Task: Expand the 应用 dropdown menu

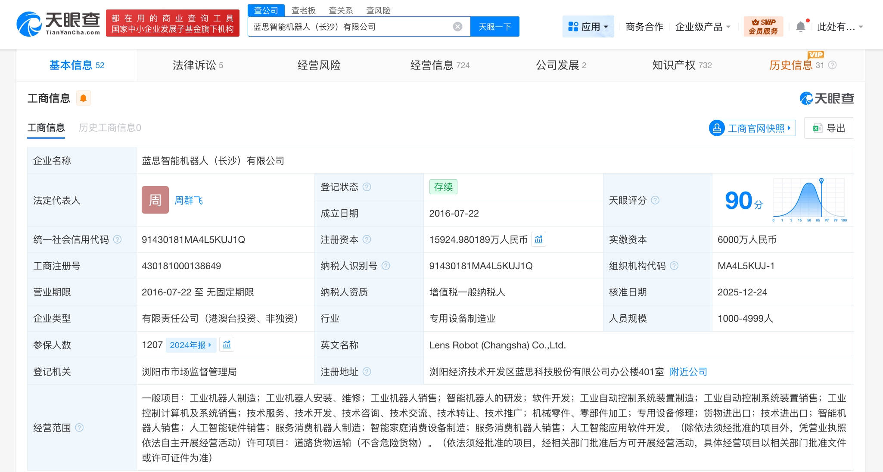Action: 588,27
